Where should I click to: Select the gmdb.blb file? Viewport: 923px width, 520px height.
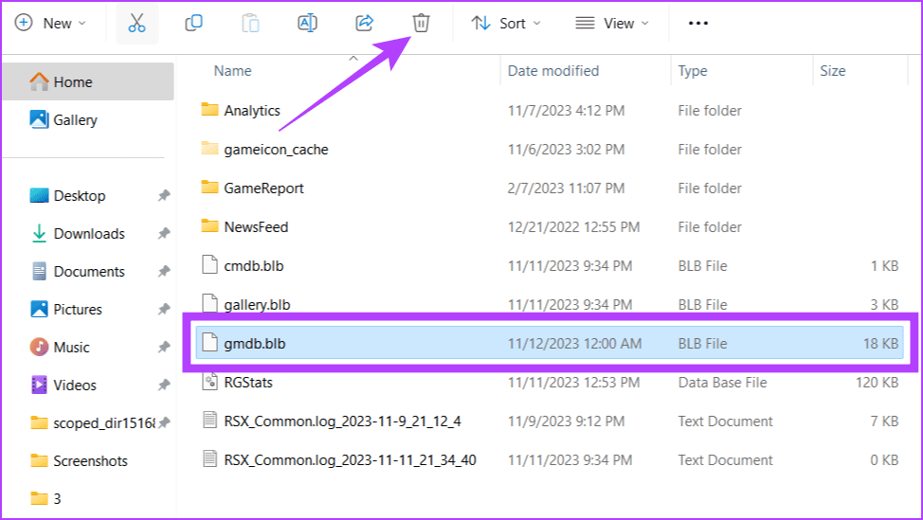(x=550, y=343)
